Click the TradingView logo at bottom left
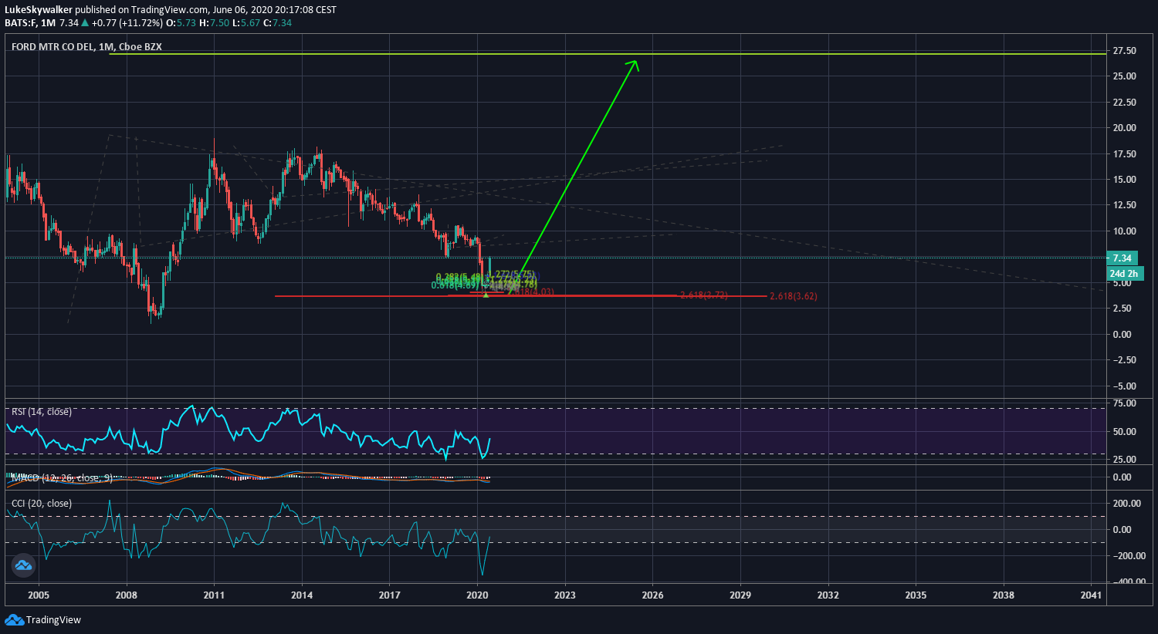This screenshot has width=1158, height=634. (x=42, y=620)
